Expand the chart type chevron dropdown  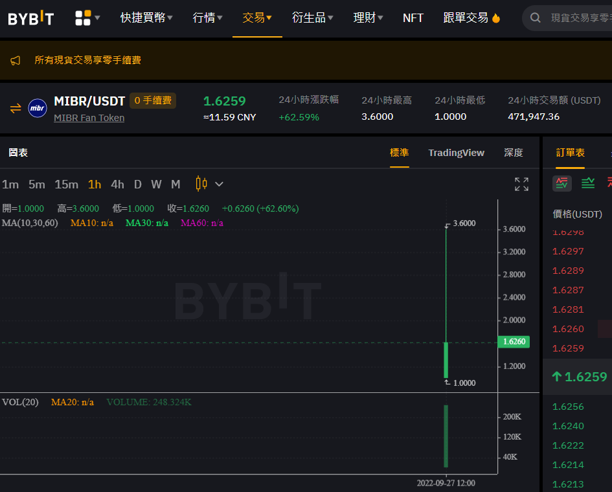click(x=220, y=184)
